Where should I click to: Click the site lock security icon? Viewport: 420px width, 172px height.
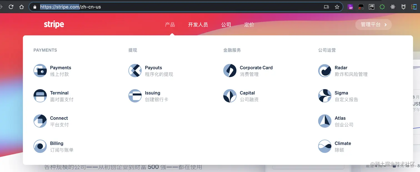35,7
